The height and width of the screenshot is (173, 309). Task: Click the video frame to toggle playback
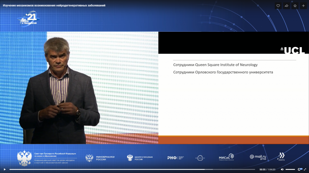point(154,86)
